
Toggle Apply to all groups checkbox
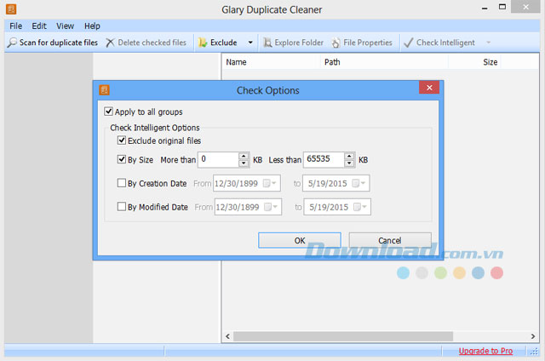(x=108, y=112)
